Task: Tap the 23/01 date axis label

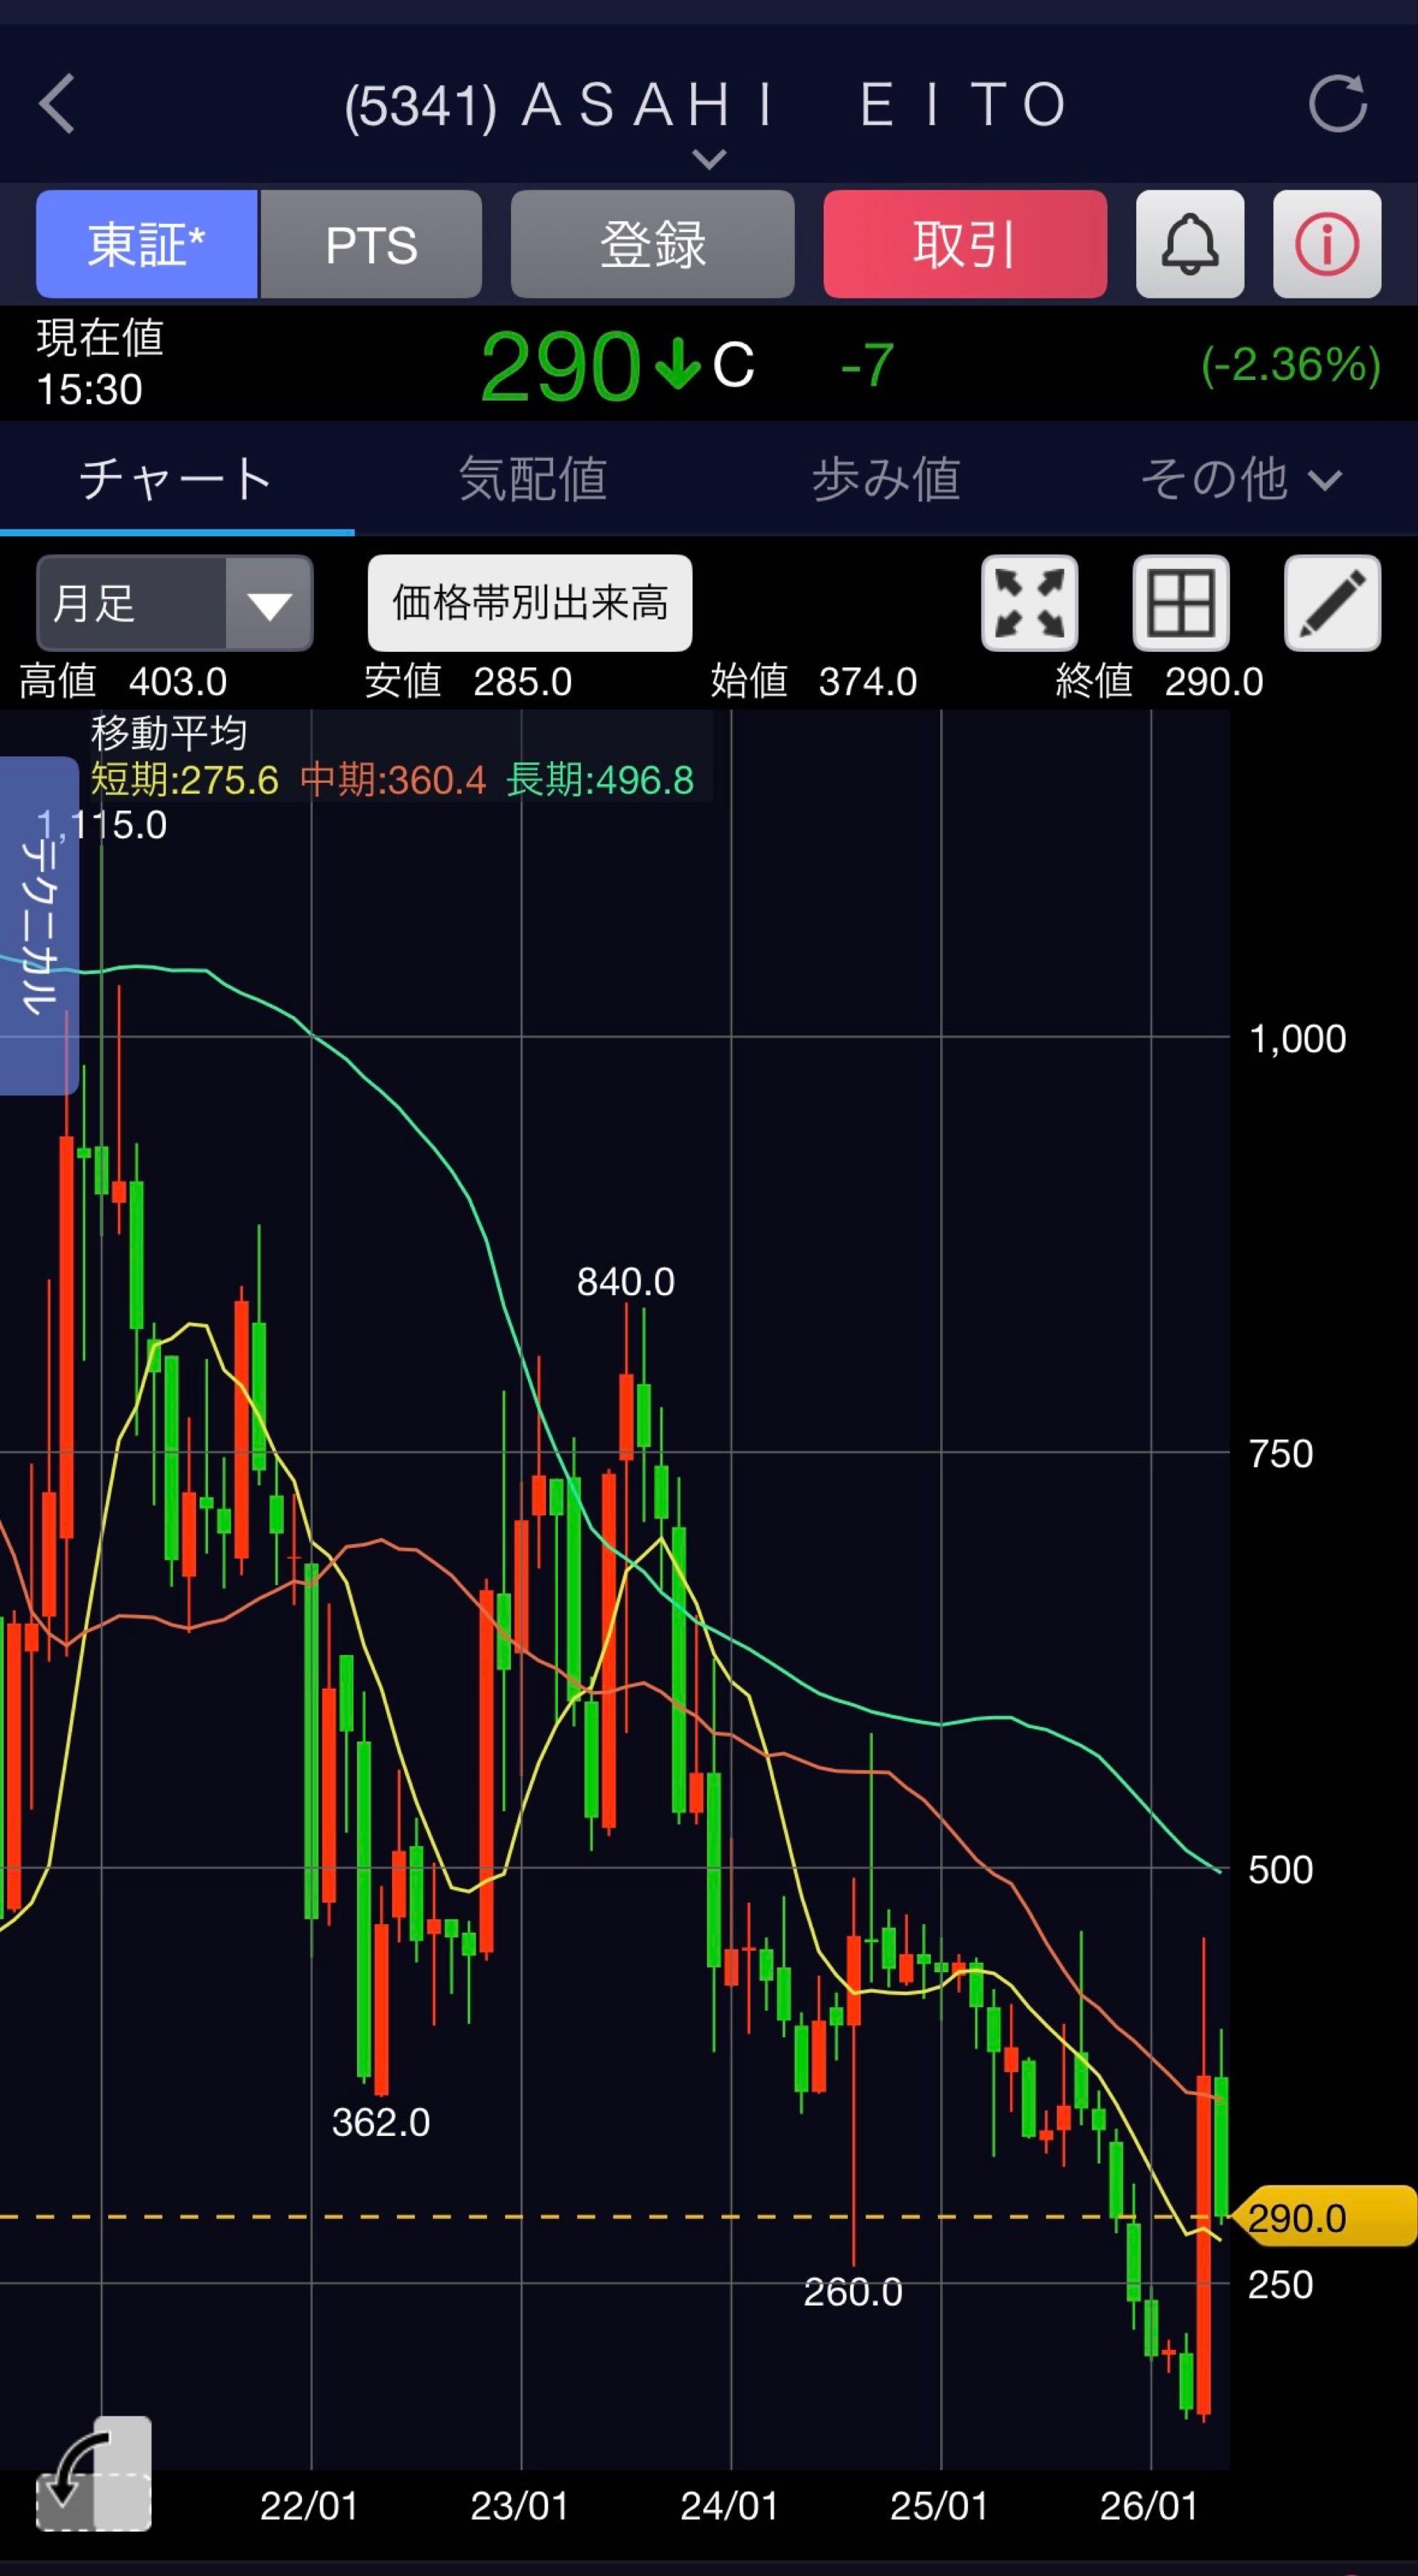Action: coord(519,2506)
